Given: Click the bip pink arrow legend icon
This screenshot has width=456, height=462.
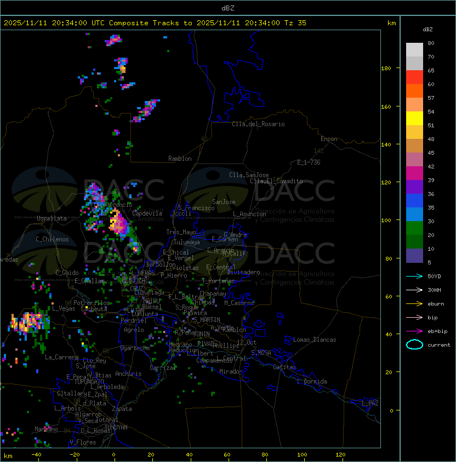Looking at the screenshot, I should coord(414,318).
